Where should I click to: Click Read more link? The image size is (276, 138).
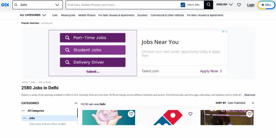[x=250, y=95]
